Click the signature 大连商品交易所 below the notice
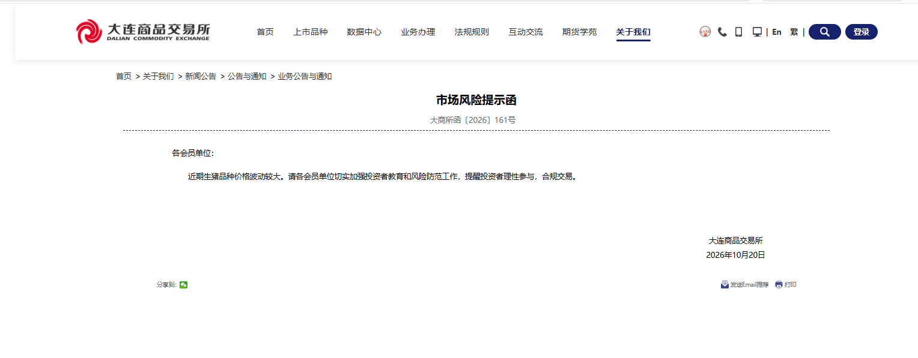The image size is (918, 358). point(736,240)
